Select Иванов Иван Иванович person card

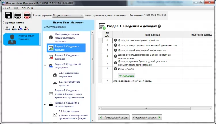point(22,39)
